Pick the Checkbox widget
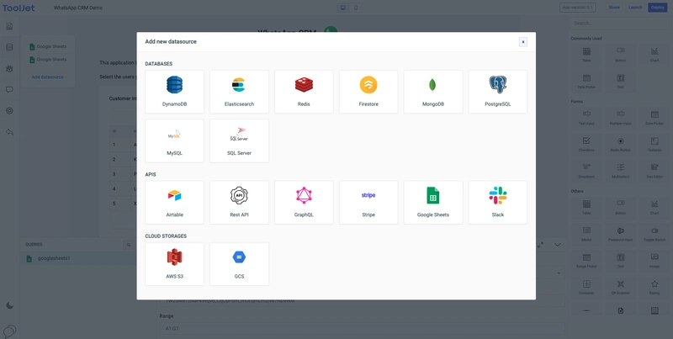 [x=586, y=145]
